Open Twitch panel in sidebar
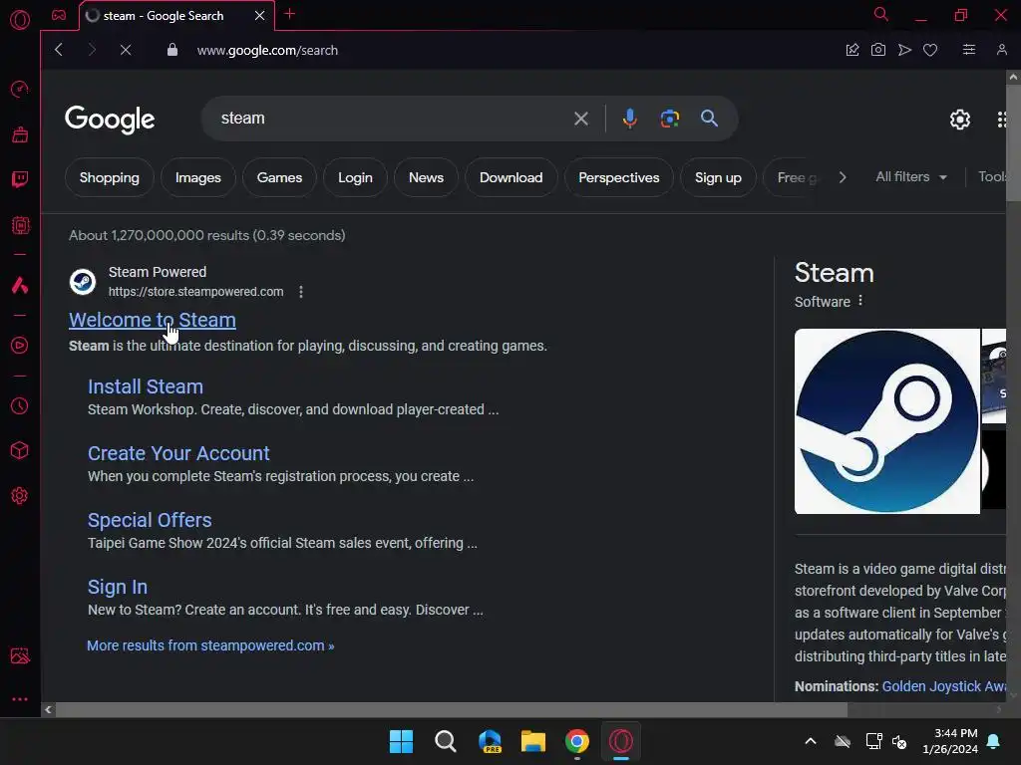 coord(20,179)
